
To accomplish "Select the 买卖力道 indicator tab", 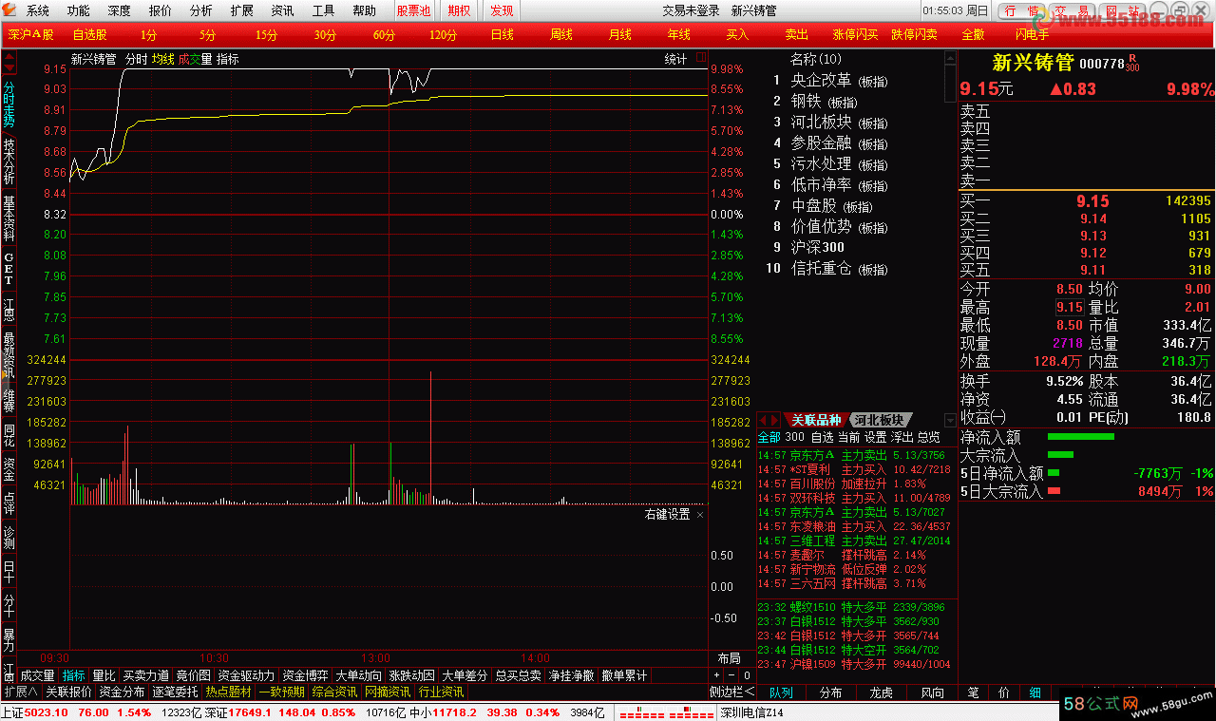I will [x=146, y=675].
